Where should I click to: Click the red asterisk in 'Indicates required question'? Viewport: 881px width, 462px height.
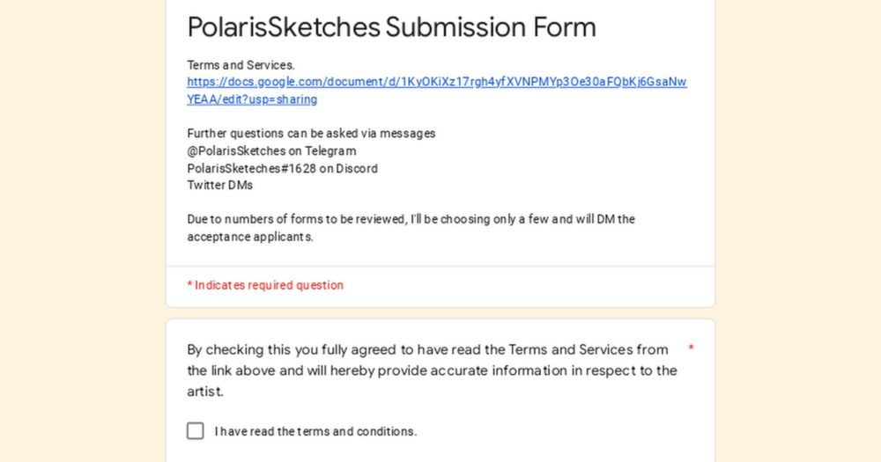point(190,284)
